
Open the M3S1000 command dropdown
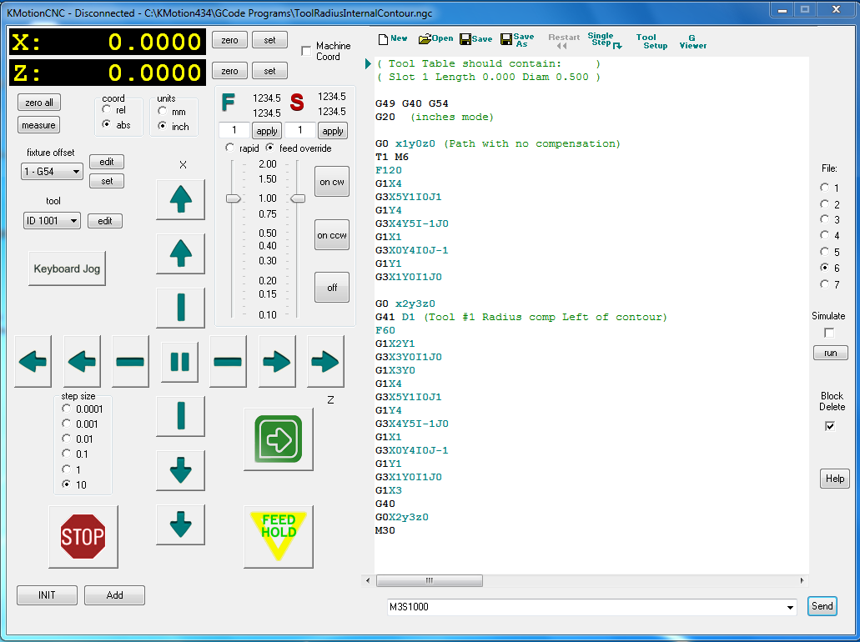(790, 608)
